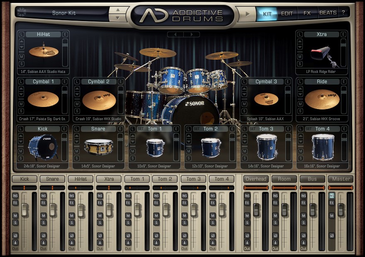Viewport: 365px width, 257px height.
Task: Edit the Xtra slot with E button
Action: click(343, 34)
